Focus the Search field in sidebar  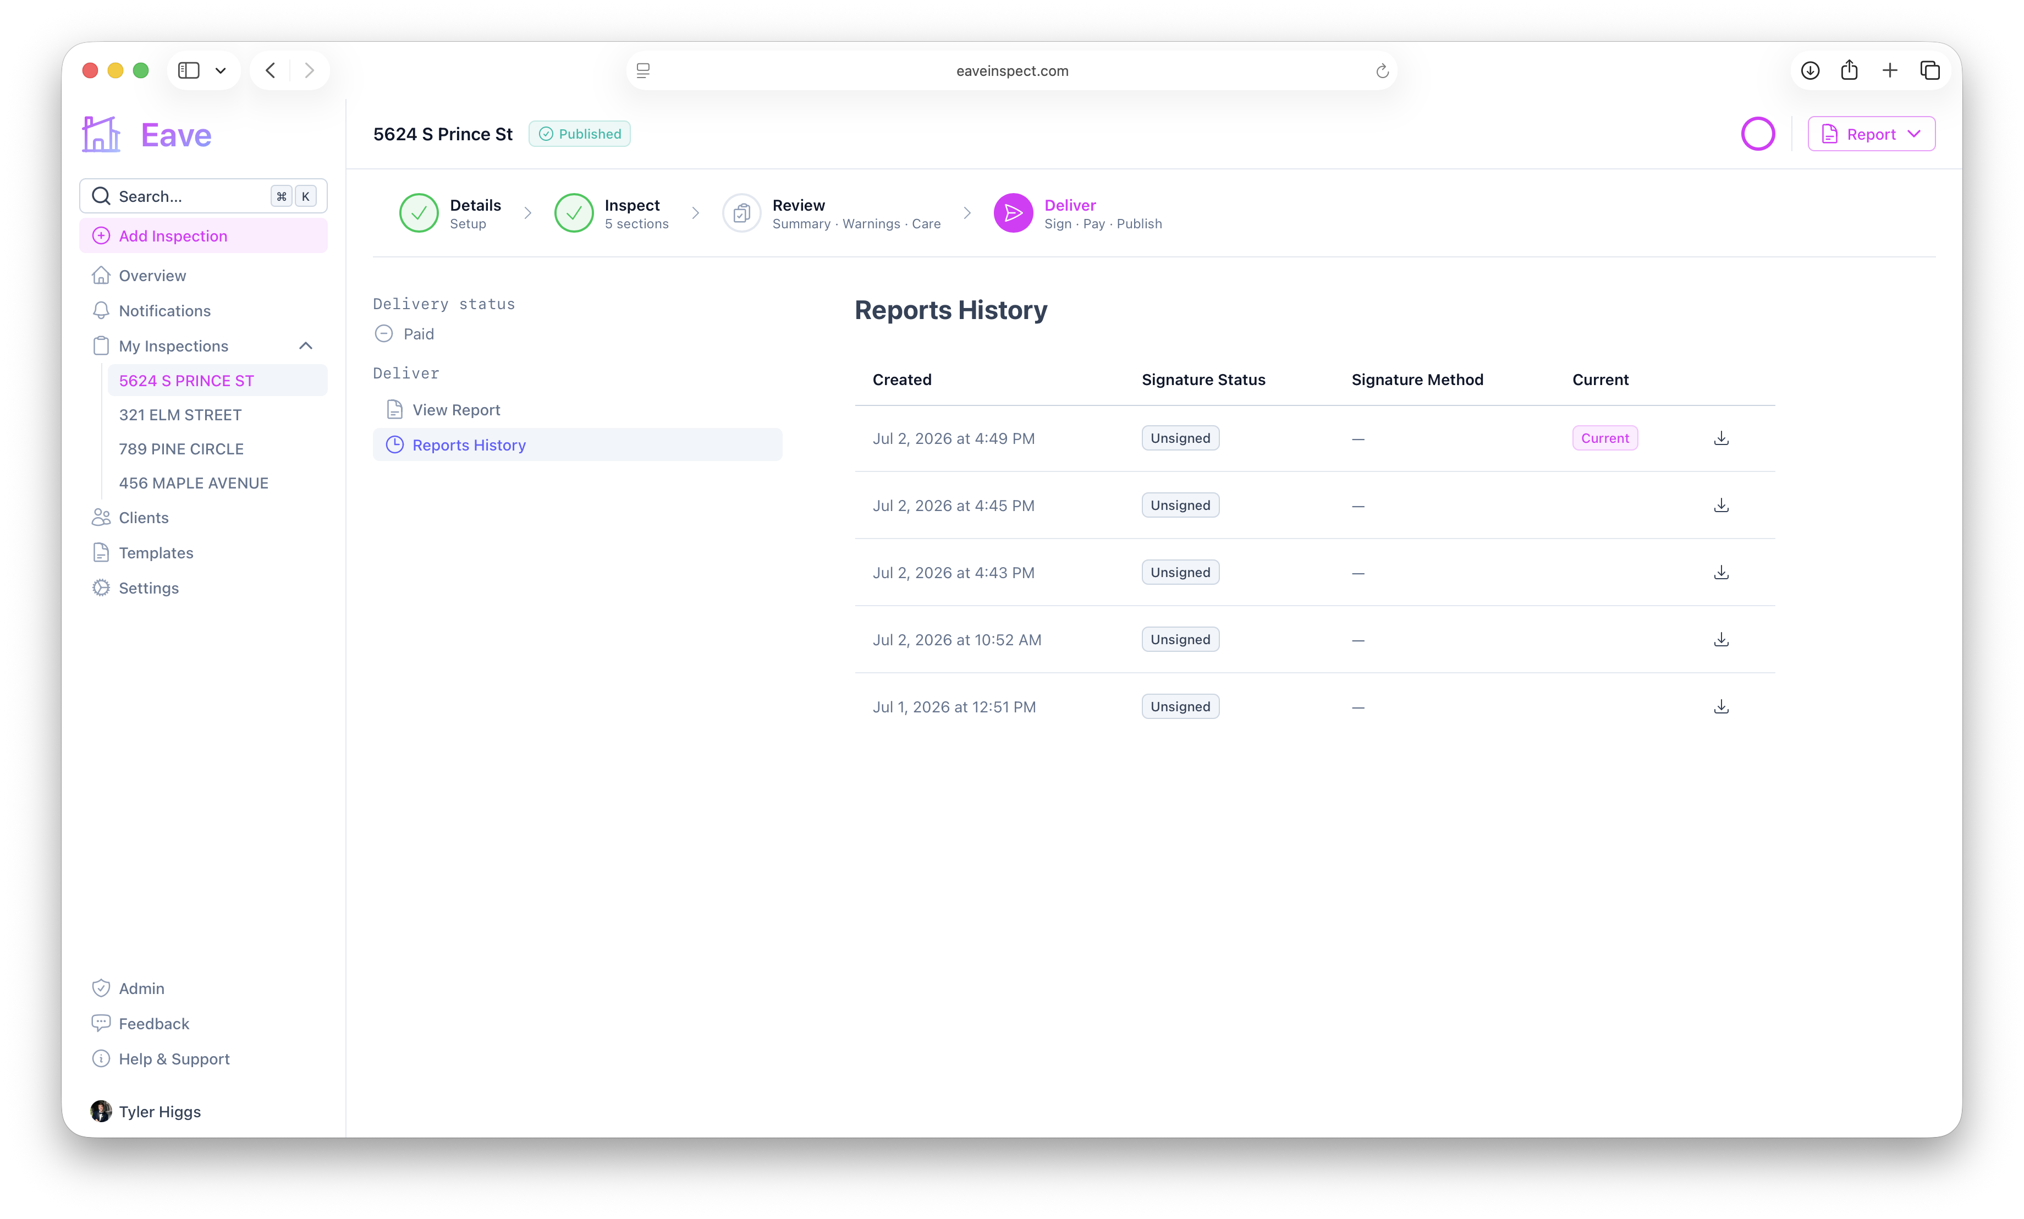coord(203,195)
